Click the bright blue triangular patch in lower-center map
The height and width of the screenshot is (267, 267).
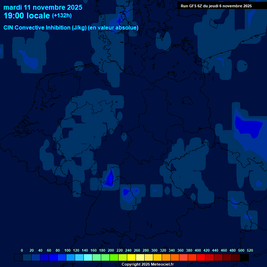pyautogui.click(x=111, y=177)
